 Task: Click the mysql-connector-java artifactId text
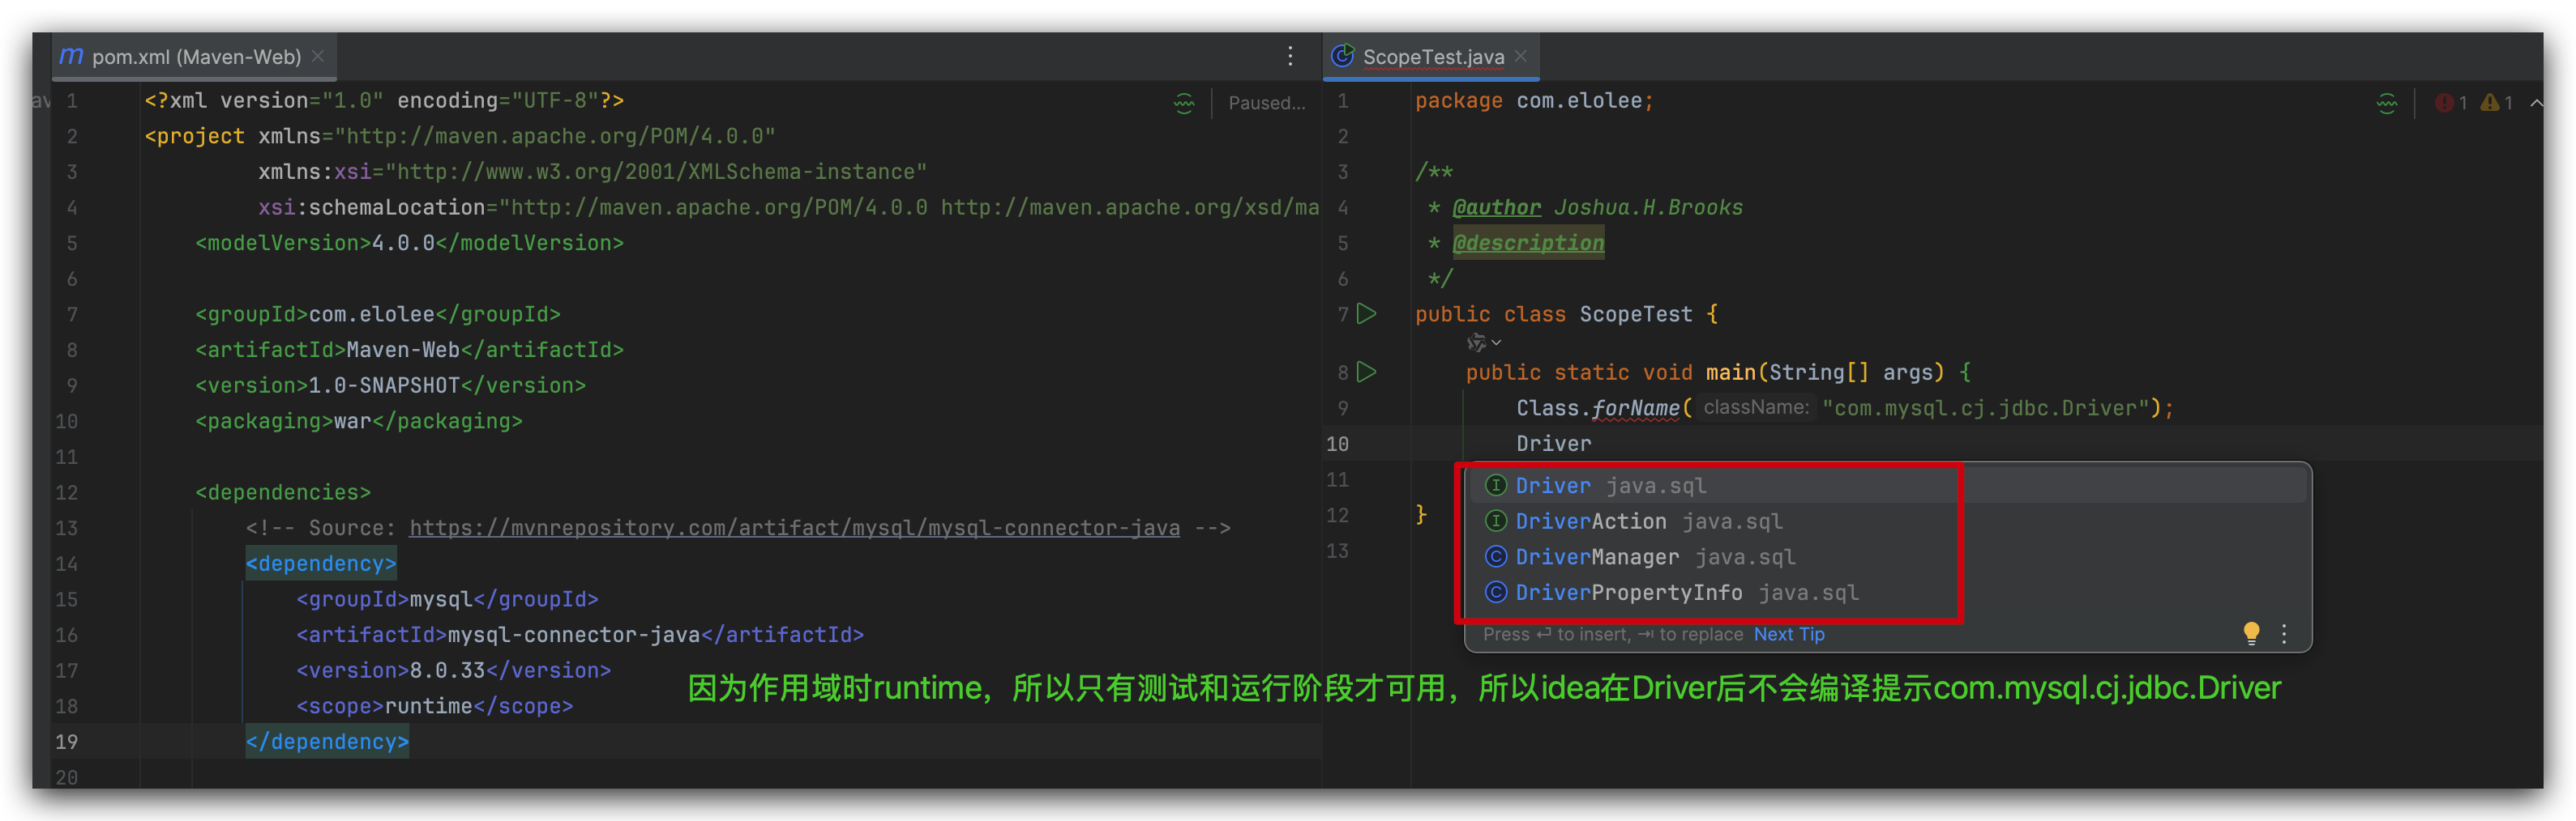573,634
